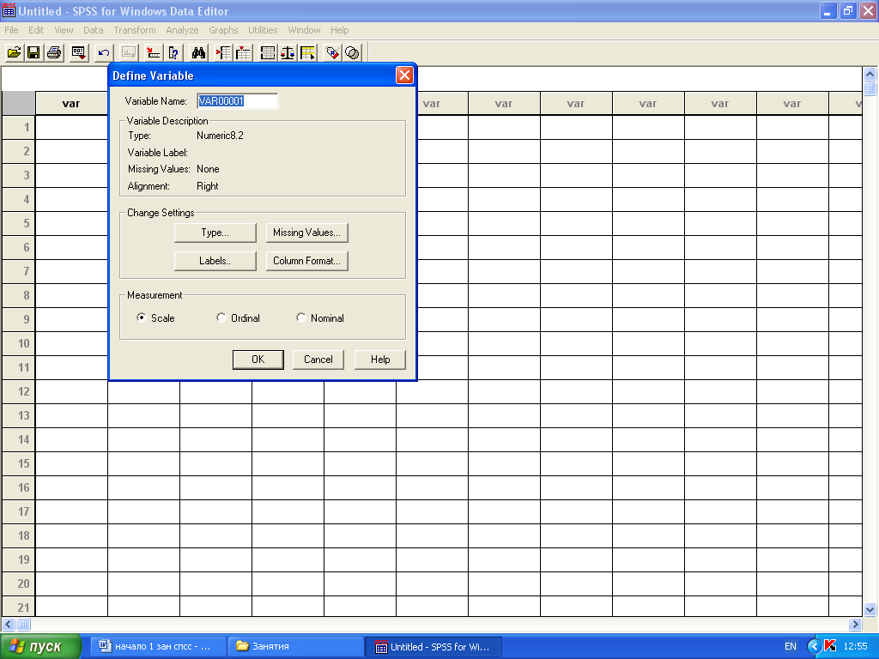Click the Variable Name input field

[238, 101]
